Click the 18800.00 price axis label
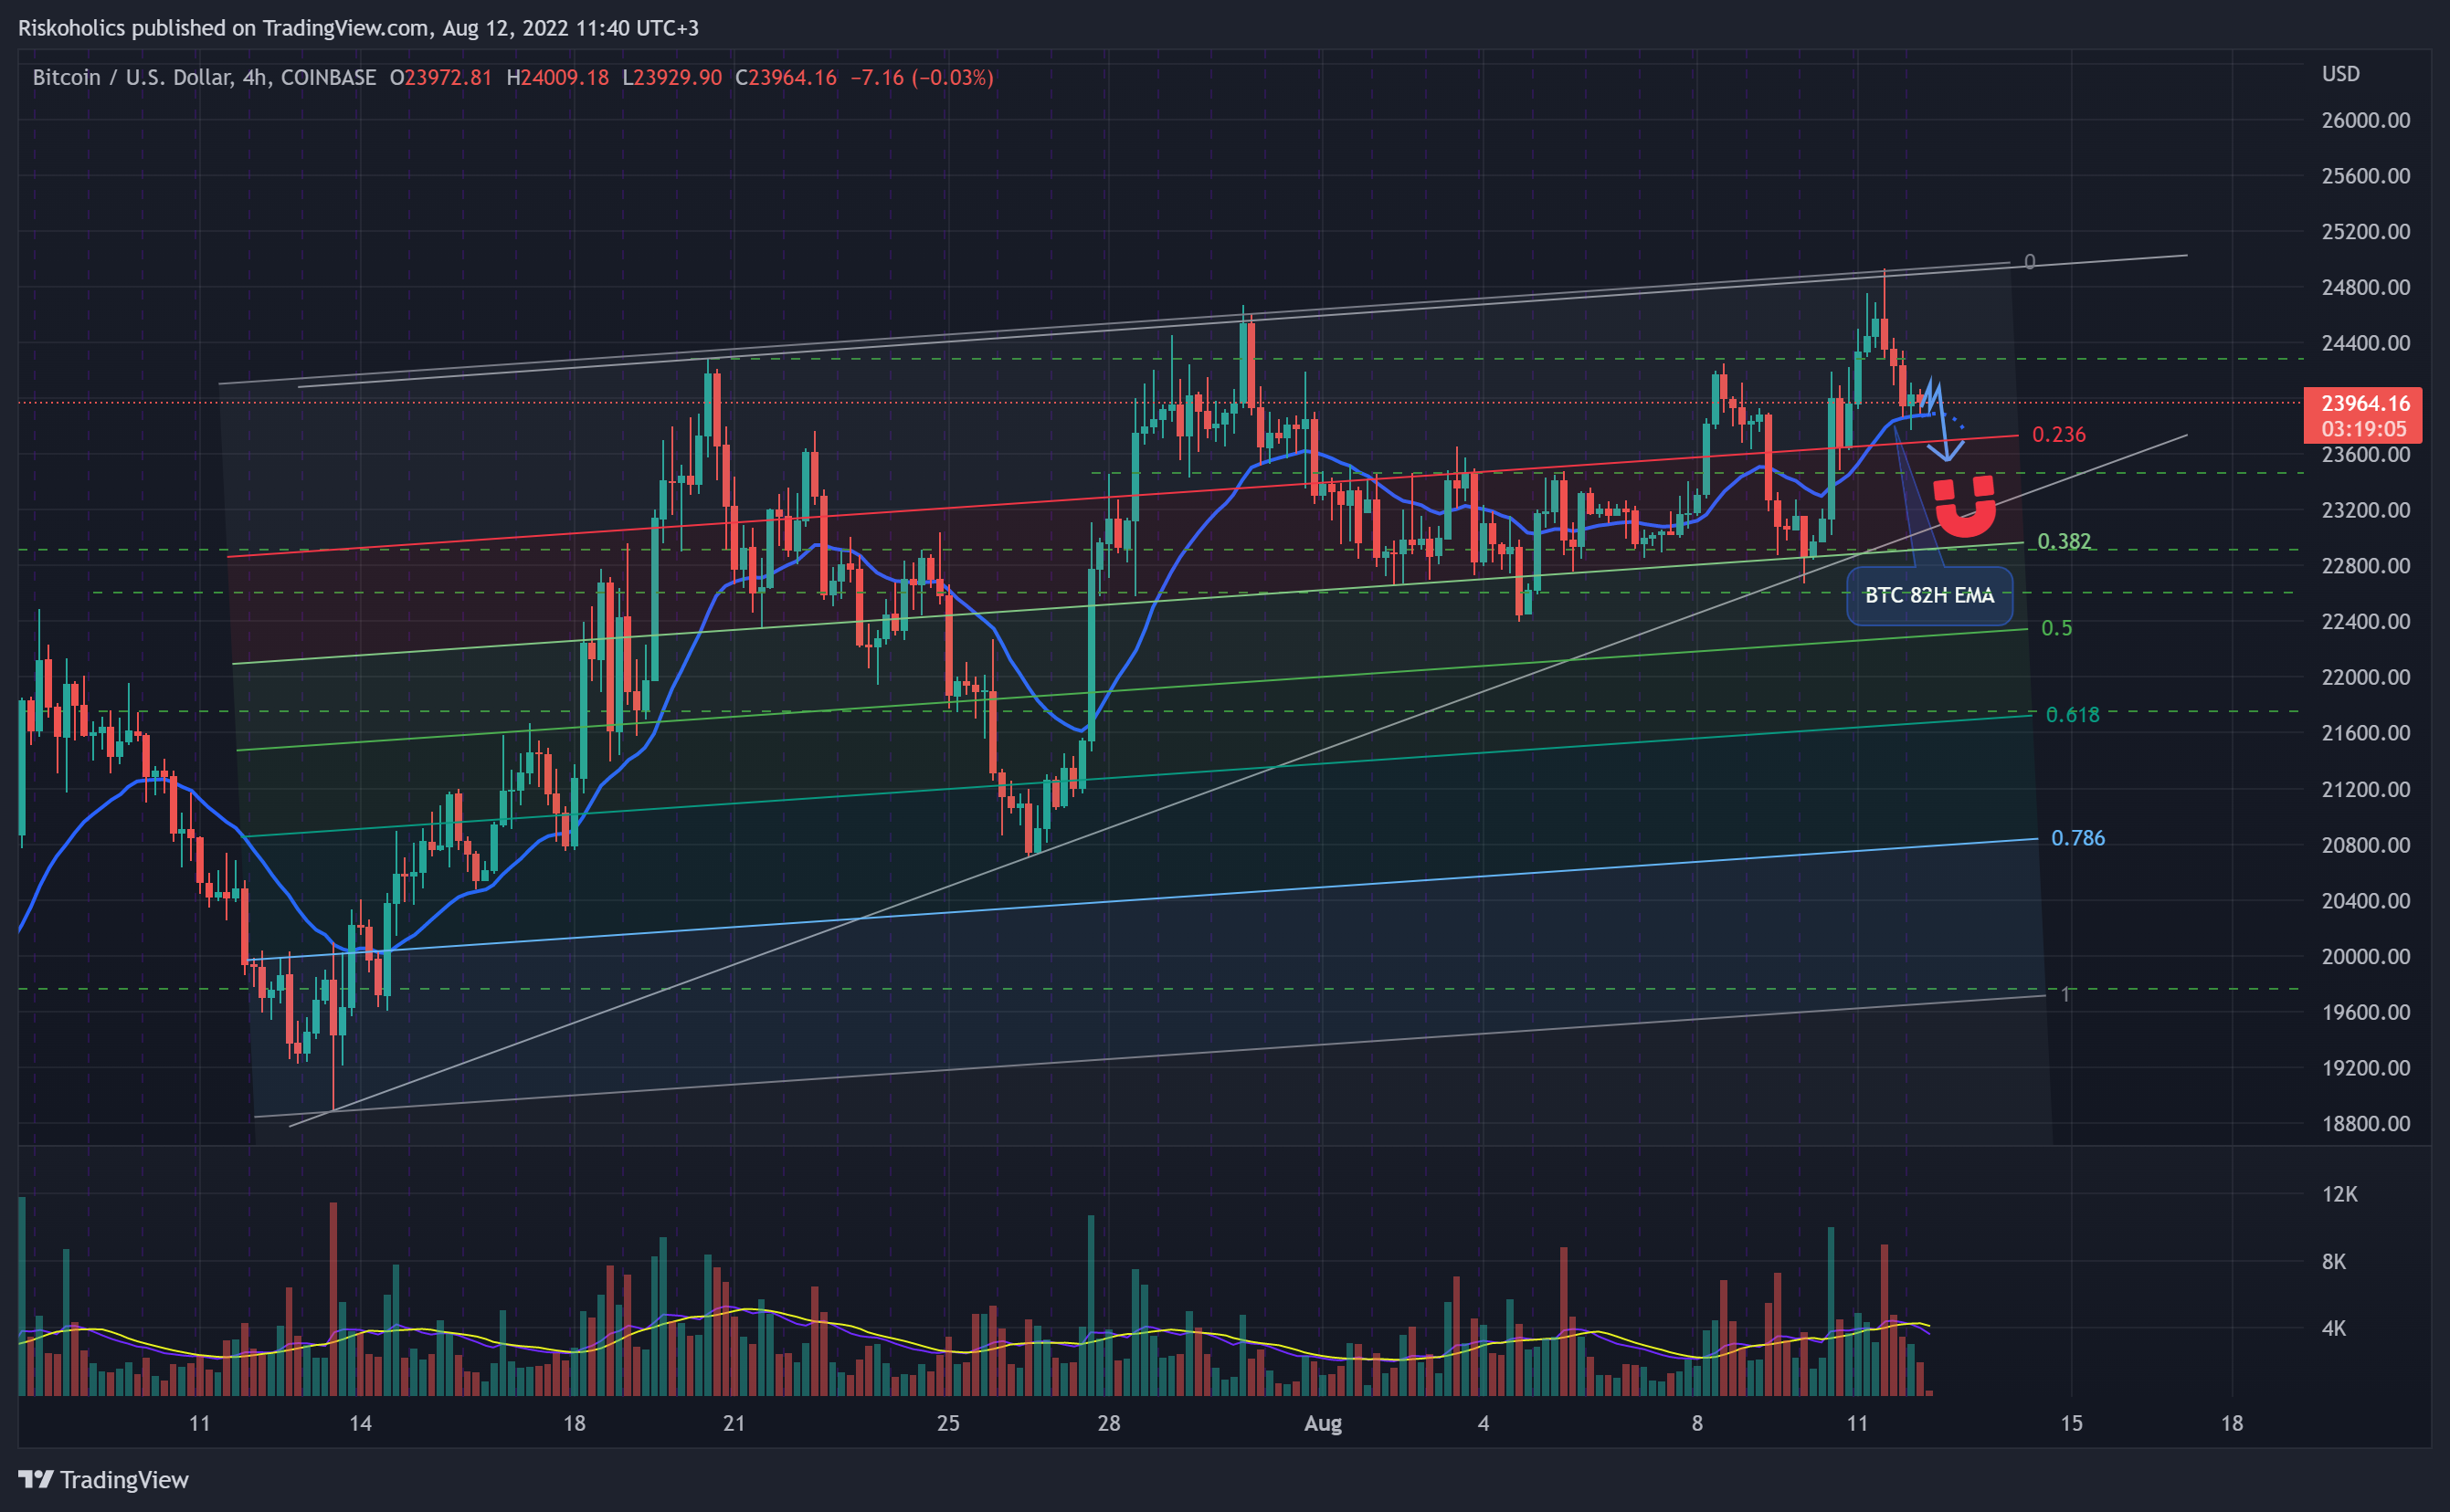The height and width of the screenshot is (1512, 2450). [2365, 1123]
